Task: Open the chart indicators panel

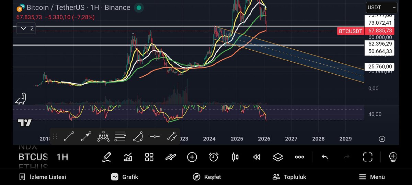Action: tap(128, 157)
